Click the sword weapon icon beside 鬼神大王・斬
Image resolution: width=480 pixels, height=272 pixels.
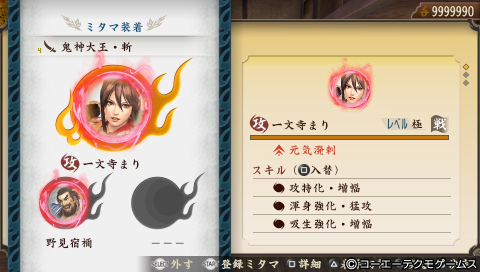pos(49,47)
